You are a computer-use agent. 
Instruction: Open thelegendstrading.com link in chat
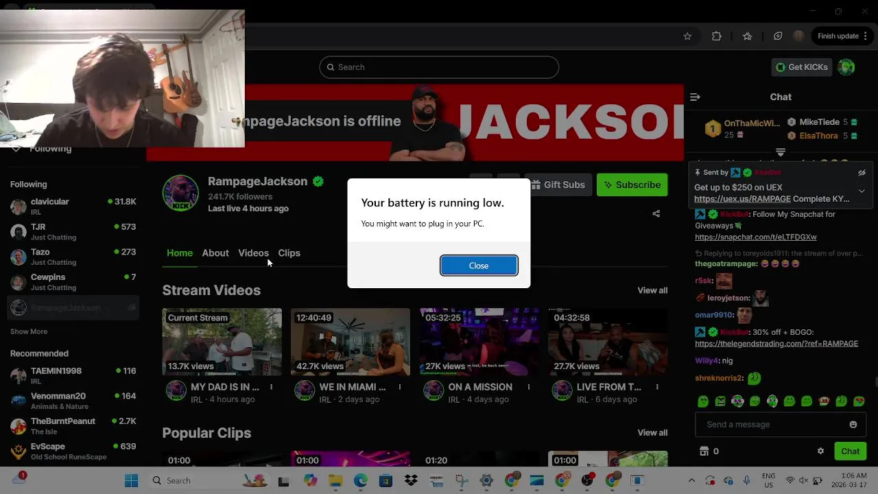coord(776,343)
